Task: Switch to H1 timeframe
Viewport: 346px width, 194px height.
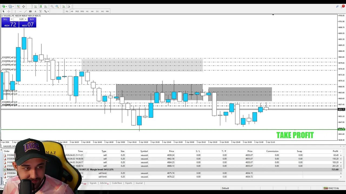Action: click(x=87, y=11)
